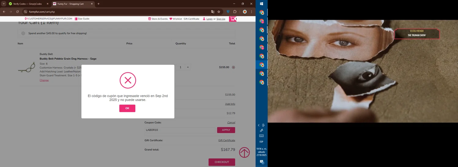This screenshot has height=167, width=458.
Task: Open the blue shield extension
Action: click(228, 12)
